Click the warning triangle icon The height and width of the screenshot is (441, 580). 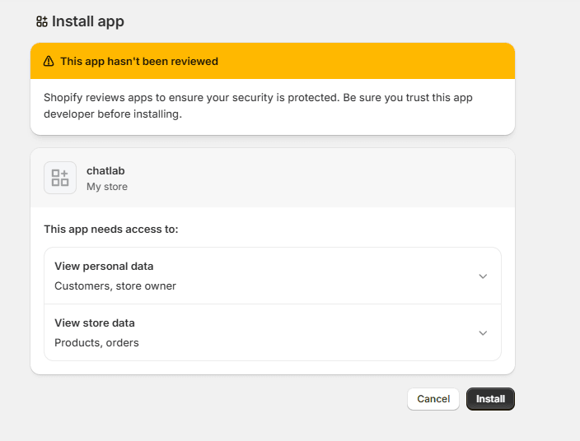pos(48,61)
